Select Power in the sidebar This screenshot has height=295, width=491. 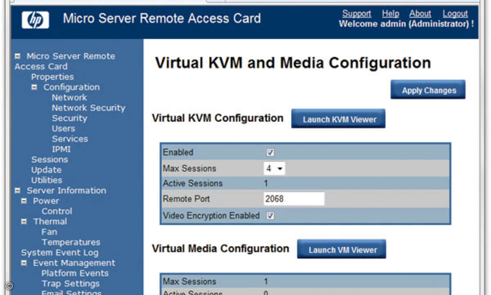click(x=46, y=201)
